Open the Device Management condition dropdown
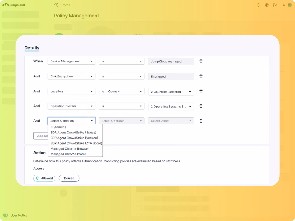The image size is (295, 221). 71,61
